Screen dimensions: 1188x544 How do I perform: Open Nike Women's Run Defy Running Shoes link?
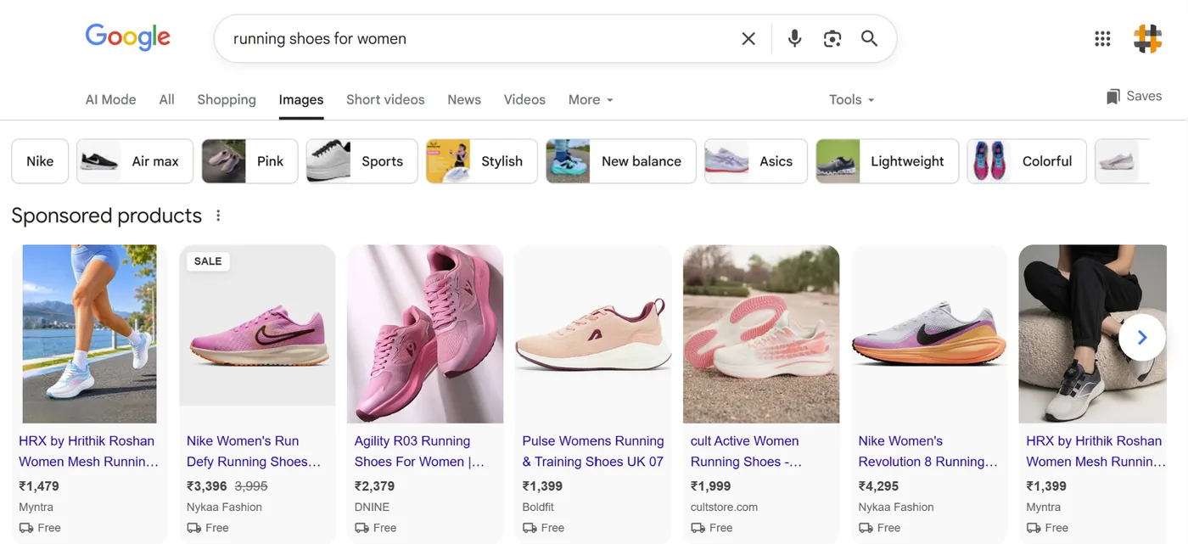point(254,451)
